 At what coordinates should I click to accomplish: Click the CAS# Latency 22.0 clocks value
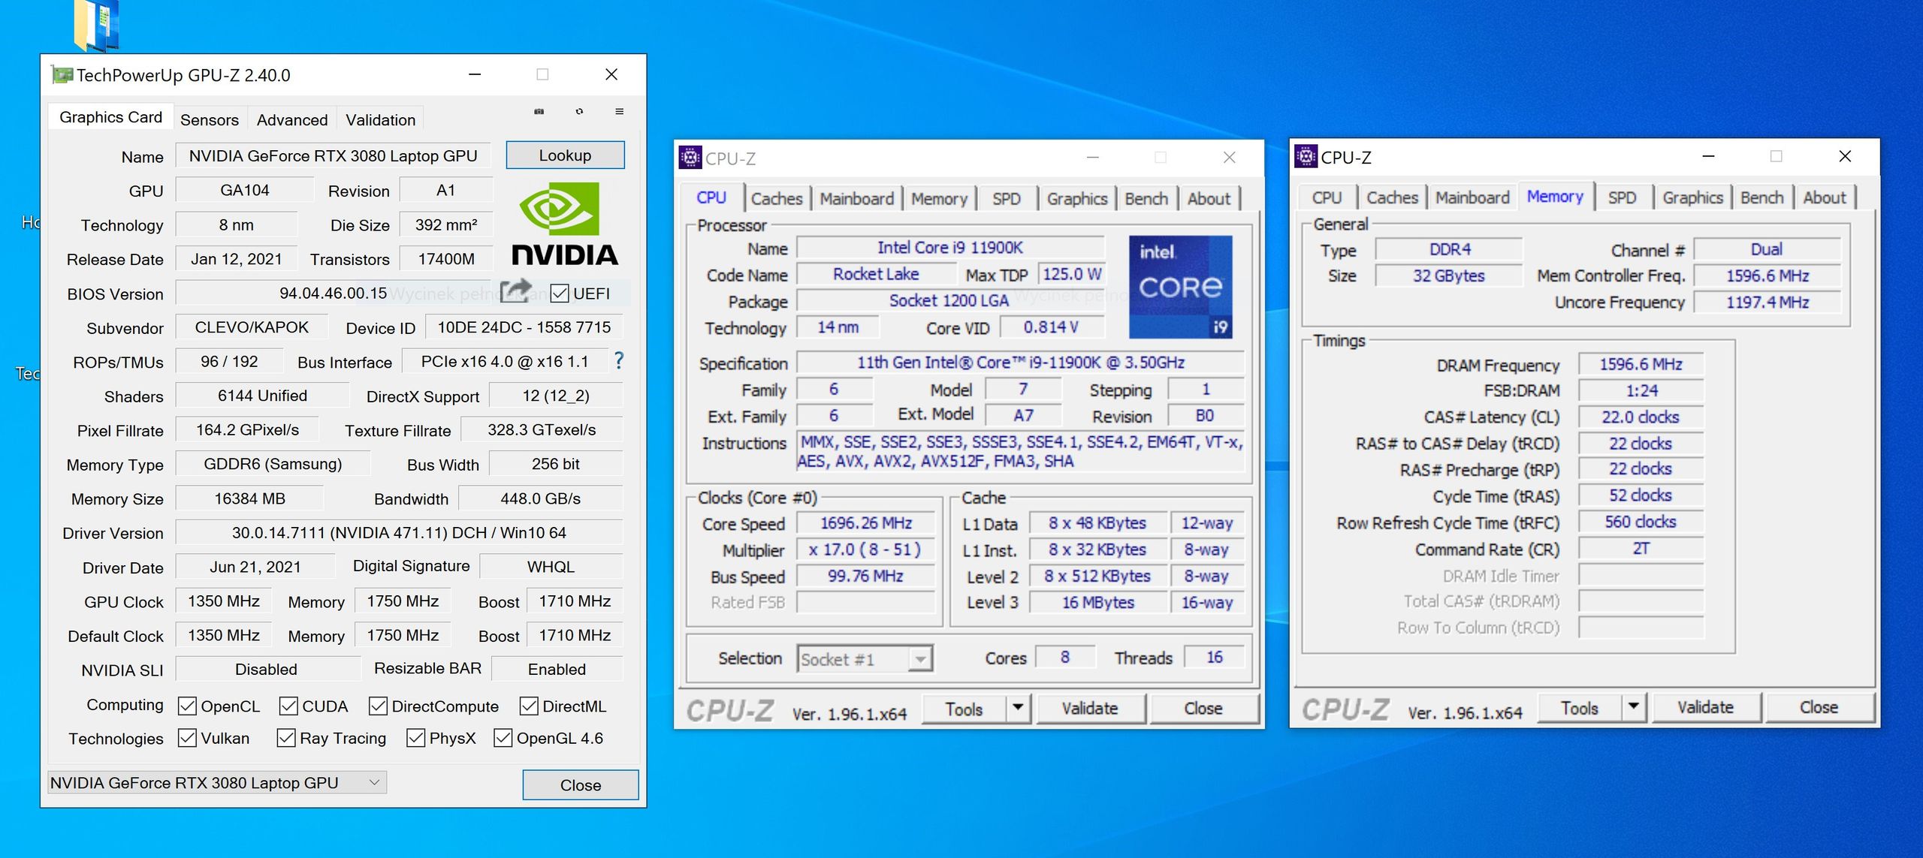1641,417
